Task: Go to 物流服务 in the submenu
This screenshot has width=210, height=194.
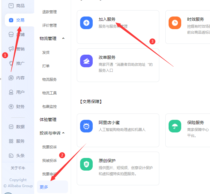Action: point(49,80)
